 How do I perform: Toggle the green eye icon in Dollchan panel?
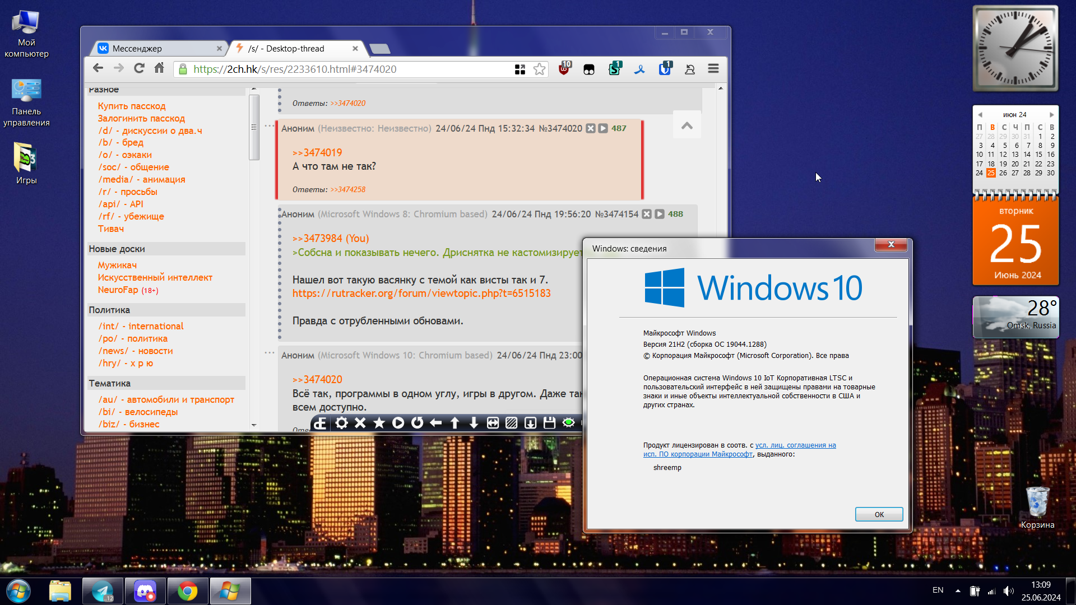(x=568, y=423)
